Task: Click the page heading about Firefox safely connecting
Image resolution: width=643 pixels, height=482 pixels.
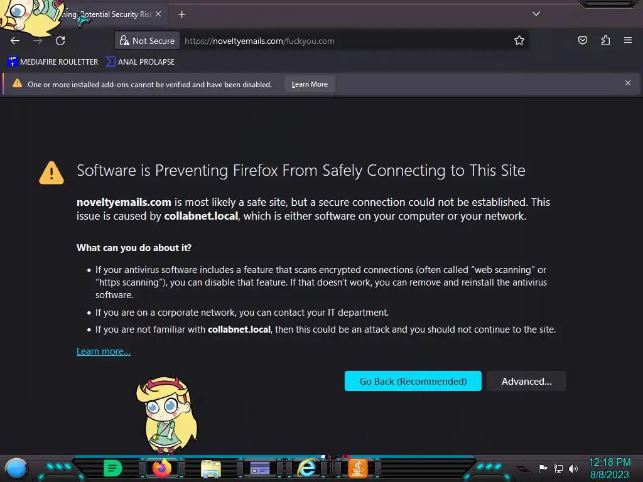Action: tap(301, 171)
